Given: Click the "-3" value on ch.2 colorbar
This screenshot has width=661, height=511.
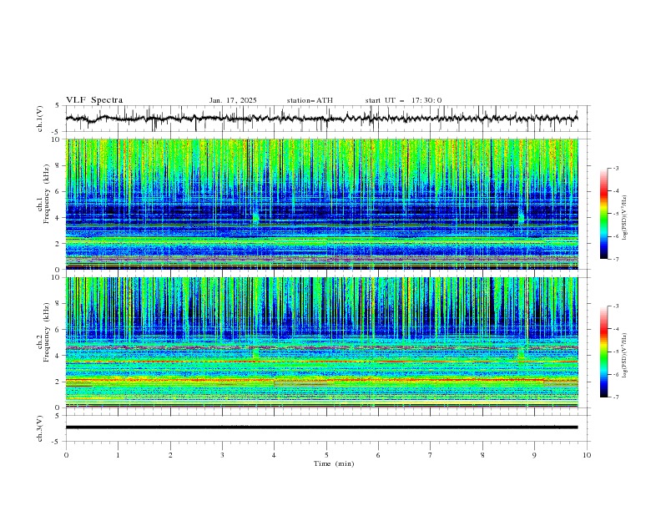Looking at the screenshot, I should pos(616,306).
